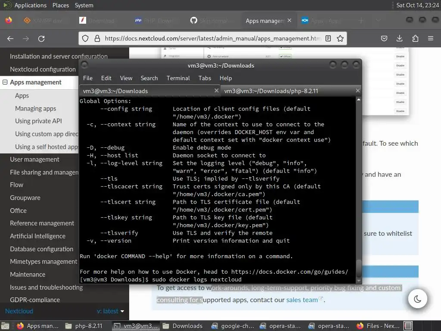Open the terminal Tabs menu
Viewport: 441px width, 331px height.
(205, 78)
